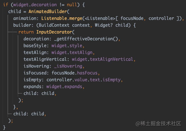Screen dimensions: 186x131
Task: Place cursor on widget.textAlignVertical value
Action: [102, 59]
